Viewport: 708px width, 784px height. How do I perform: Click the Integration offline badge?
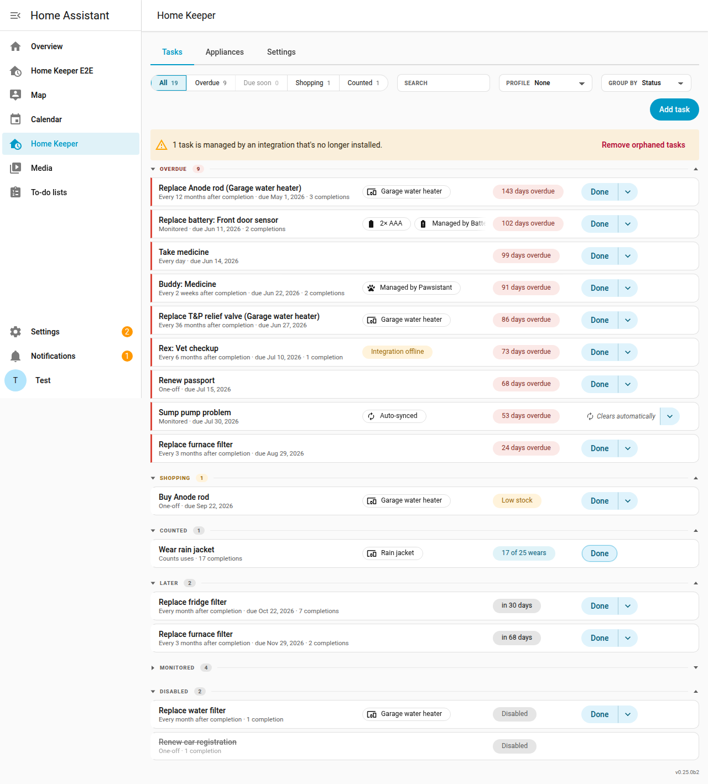397,352
